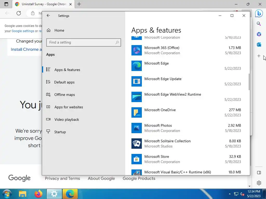Click the Bing chat icon in Edge sidebar
The image size is (266, 199).
259,13
